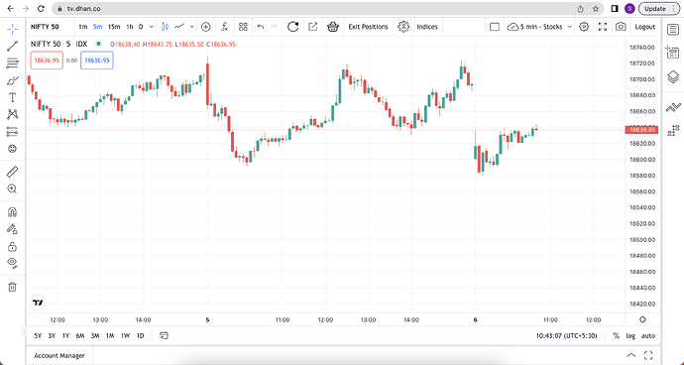Expand the timeframe interval dropdown arrow
This screenshot has width=684, height=365.
152,27
